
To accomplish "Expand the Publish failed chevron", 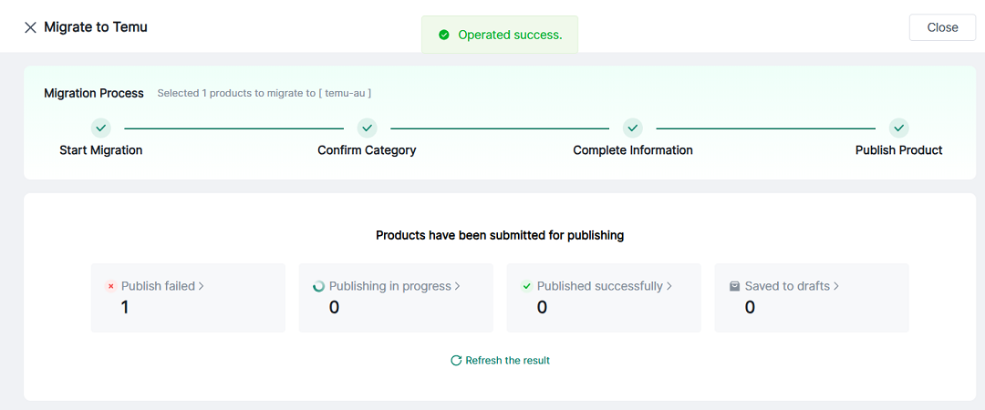I will point(202,286).
